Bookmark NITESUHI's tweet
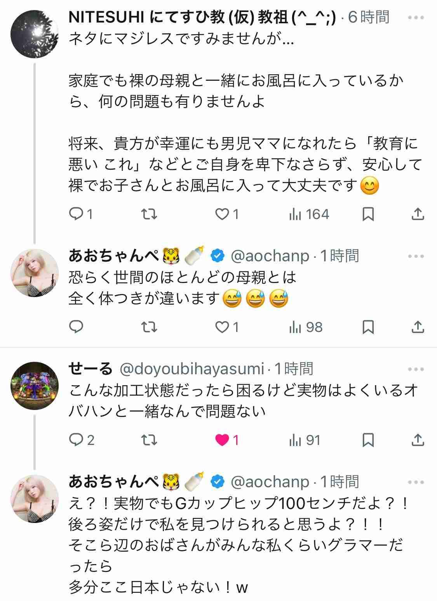This screenshot has width=437, height=601. pyautogui.click(x=368, y=214)
